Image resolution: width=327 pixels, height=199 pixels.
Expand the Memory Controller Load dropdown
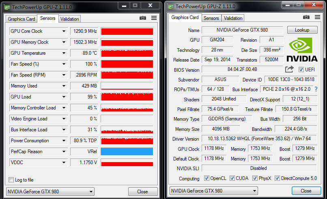click(x=64, y=108)
